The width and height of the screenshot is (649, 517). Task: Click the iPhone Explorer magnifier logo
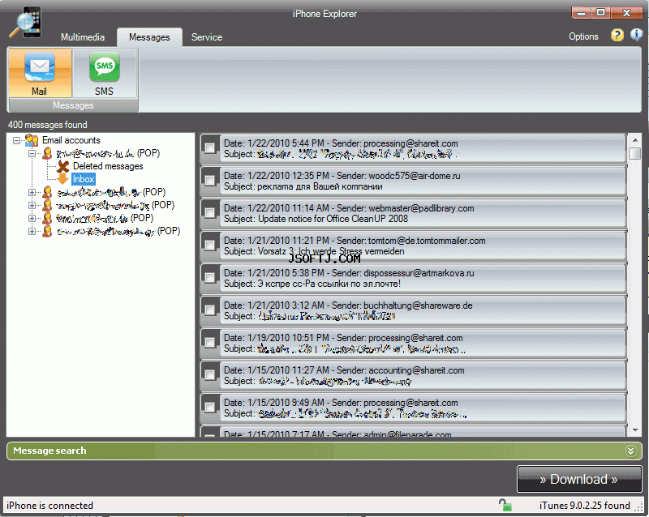click(x=25, y=23)
